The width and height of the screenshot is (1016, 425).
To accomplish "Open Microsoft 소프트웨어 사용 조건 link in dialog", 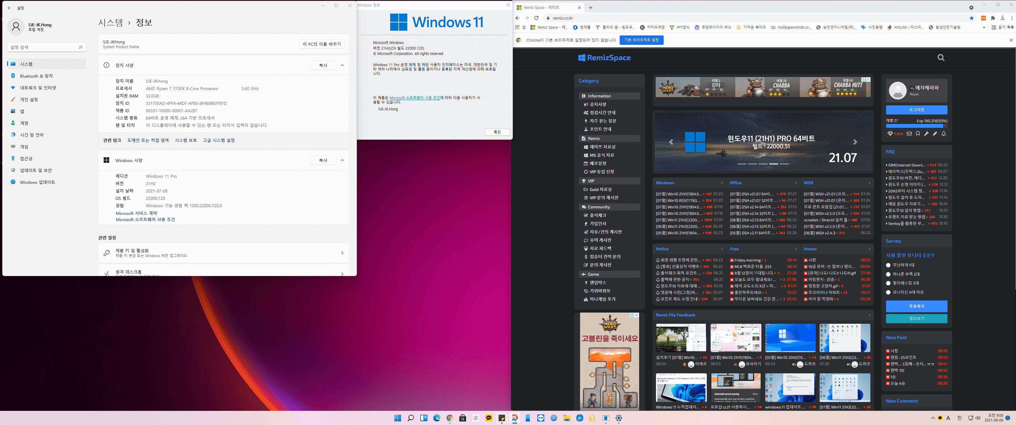I will coord(415,98).
